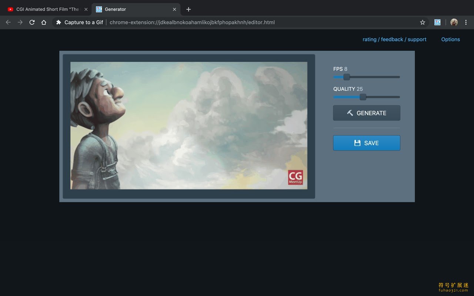This screenshot has height=296, width=474.
Task: Open the Chrome three-dot menu
Action: click(x=466, y=22)
